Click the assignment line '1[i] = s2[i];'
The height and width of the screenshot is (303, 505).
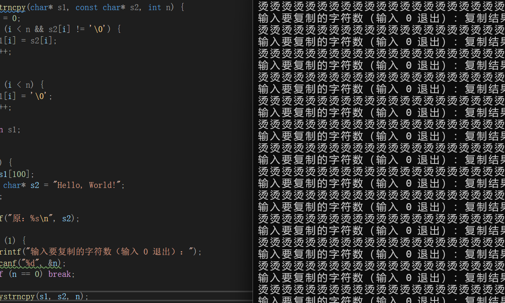(28, 40)
